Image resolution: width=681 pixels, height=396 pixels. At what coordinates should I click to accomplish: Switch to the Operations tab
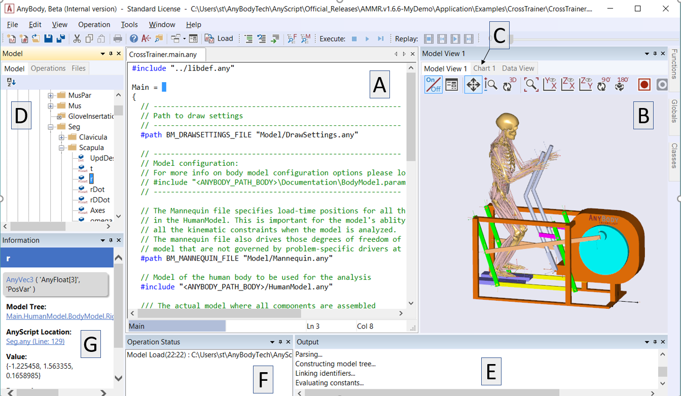tap(48, 68)
